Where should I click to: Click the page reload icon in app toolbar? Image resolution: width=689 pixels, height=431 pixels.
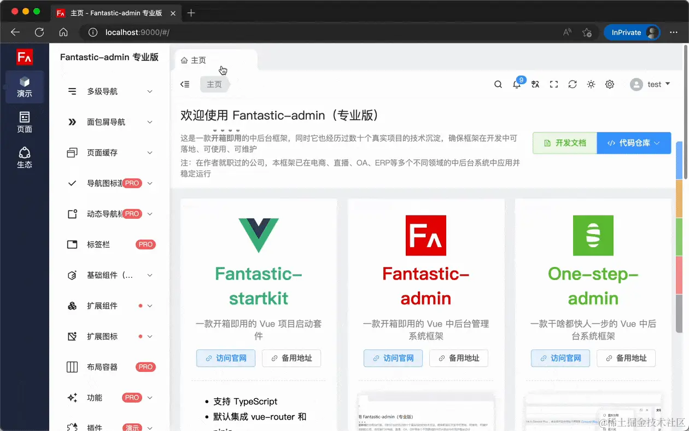[x=573, y=84]
